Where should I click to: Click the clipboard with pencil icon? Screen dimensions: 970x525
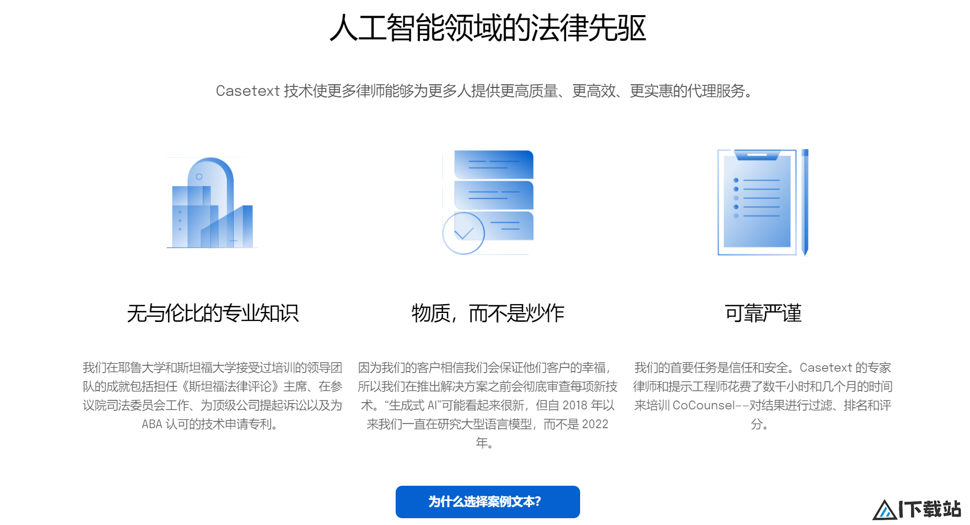[x=763, y=203]
